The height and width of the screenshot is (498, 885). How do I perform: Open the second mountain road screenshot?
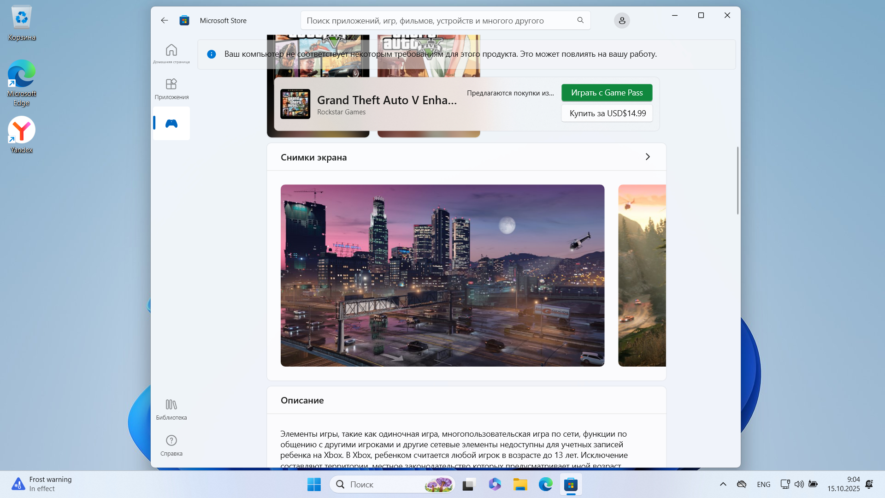(x=642, y=275)
